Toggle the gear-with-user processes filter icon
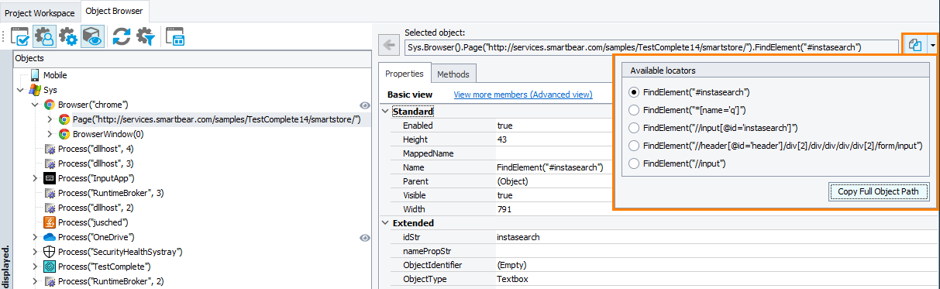The image size is (940, 289). [43, 37]
